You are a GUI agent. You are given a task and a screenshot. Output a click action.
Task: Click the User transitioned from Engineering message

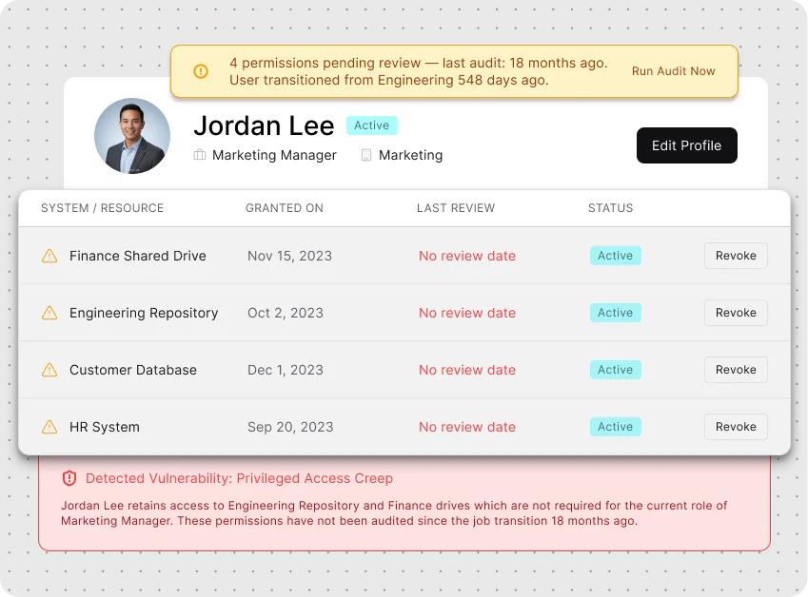pos(389,80)
